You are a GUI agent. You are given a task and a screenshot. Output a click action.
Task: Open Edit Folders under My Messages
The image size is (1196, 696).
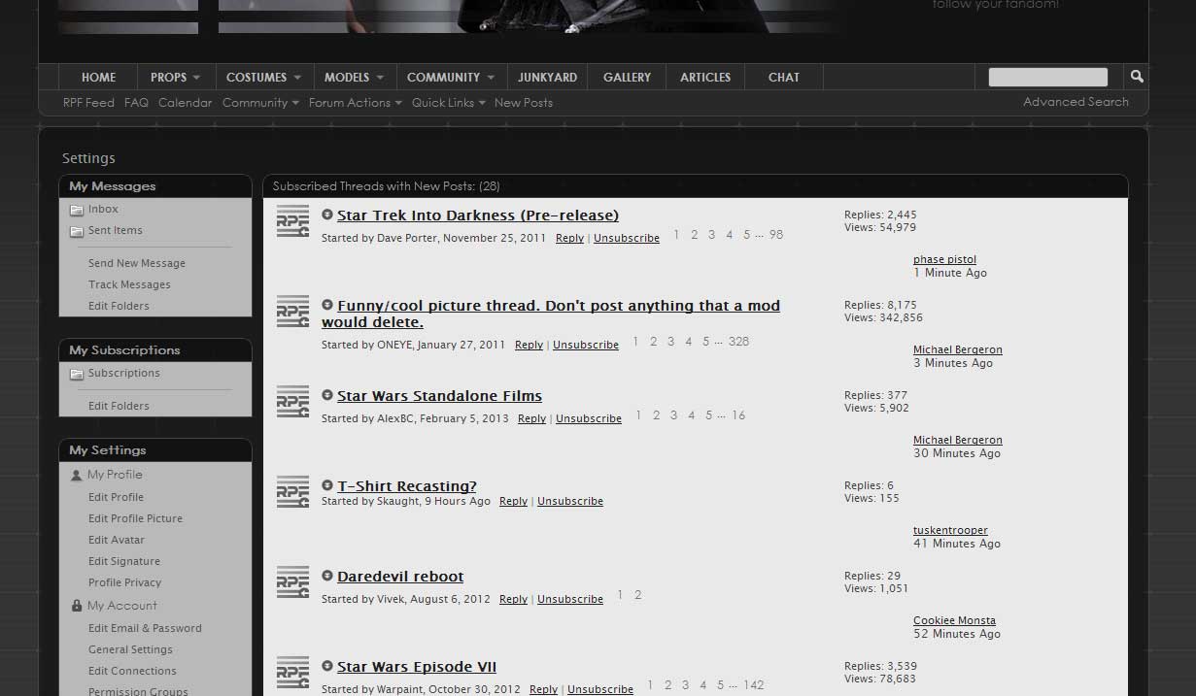[x=119, y=306]
